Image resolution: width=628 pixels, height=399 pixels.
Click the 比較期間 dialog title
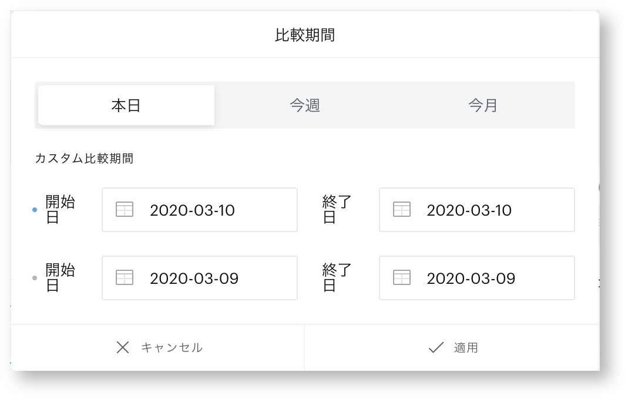coord(305,35)
